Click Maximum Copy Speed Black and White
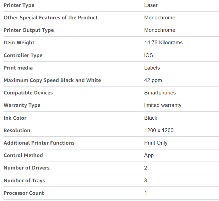The height and width of the screenshot is (201, 219). tap(52, 80)
